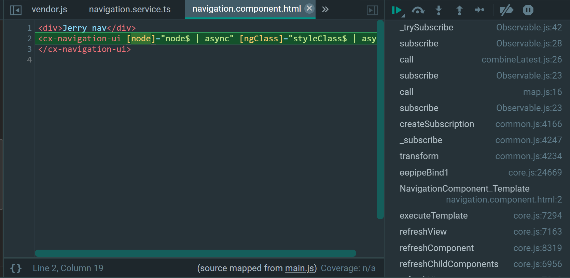Screen dimensions: 570x278
Task: Close navigation.component.html tab
Action: pyautogui.click(x=309, y=8)
